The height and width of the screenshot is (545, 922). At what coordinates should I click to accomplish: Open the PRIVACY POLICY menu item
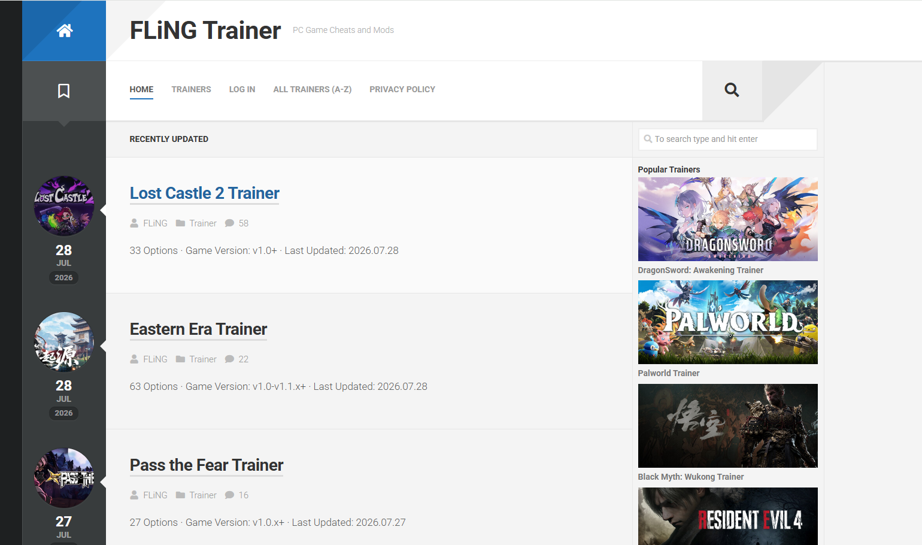click(x=402, y=89)
